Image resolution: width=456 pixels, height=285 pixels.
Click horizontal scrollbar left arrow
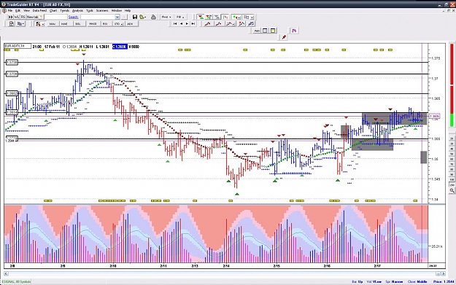6,273
